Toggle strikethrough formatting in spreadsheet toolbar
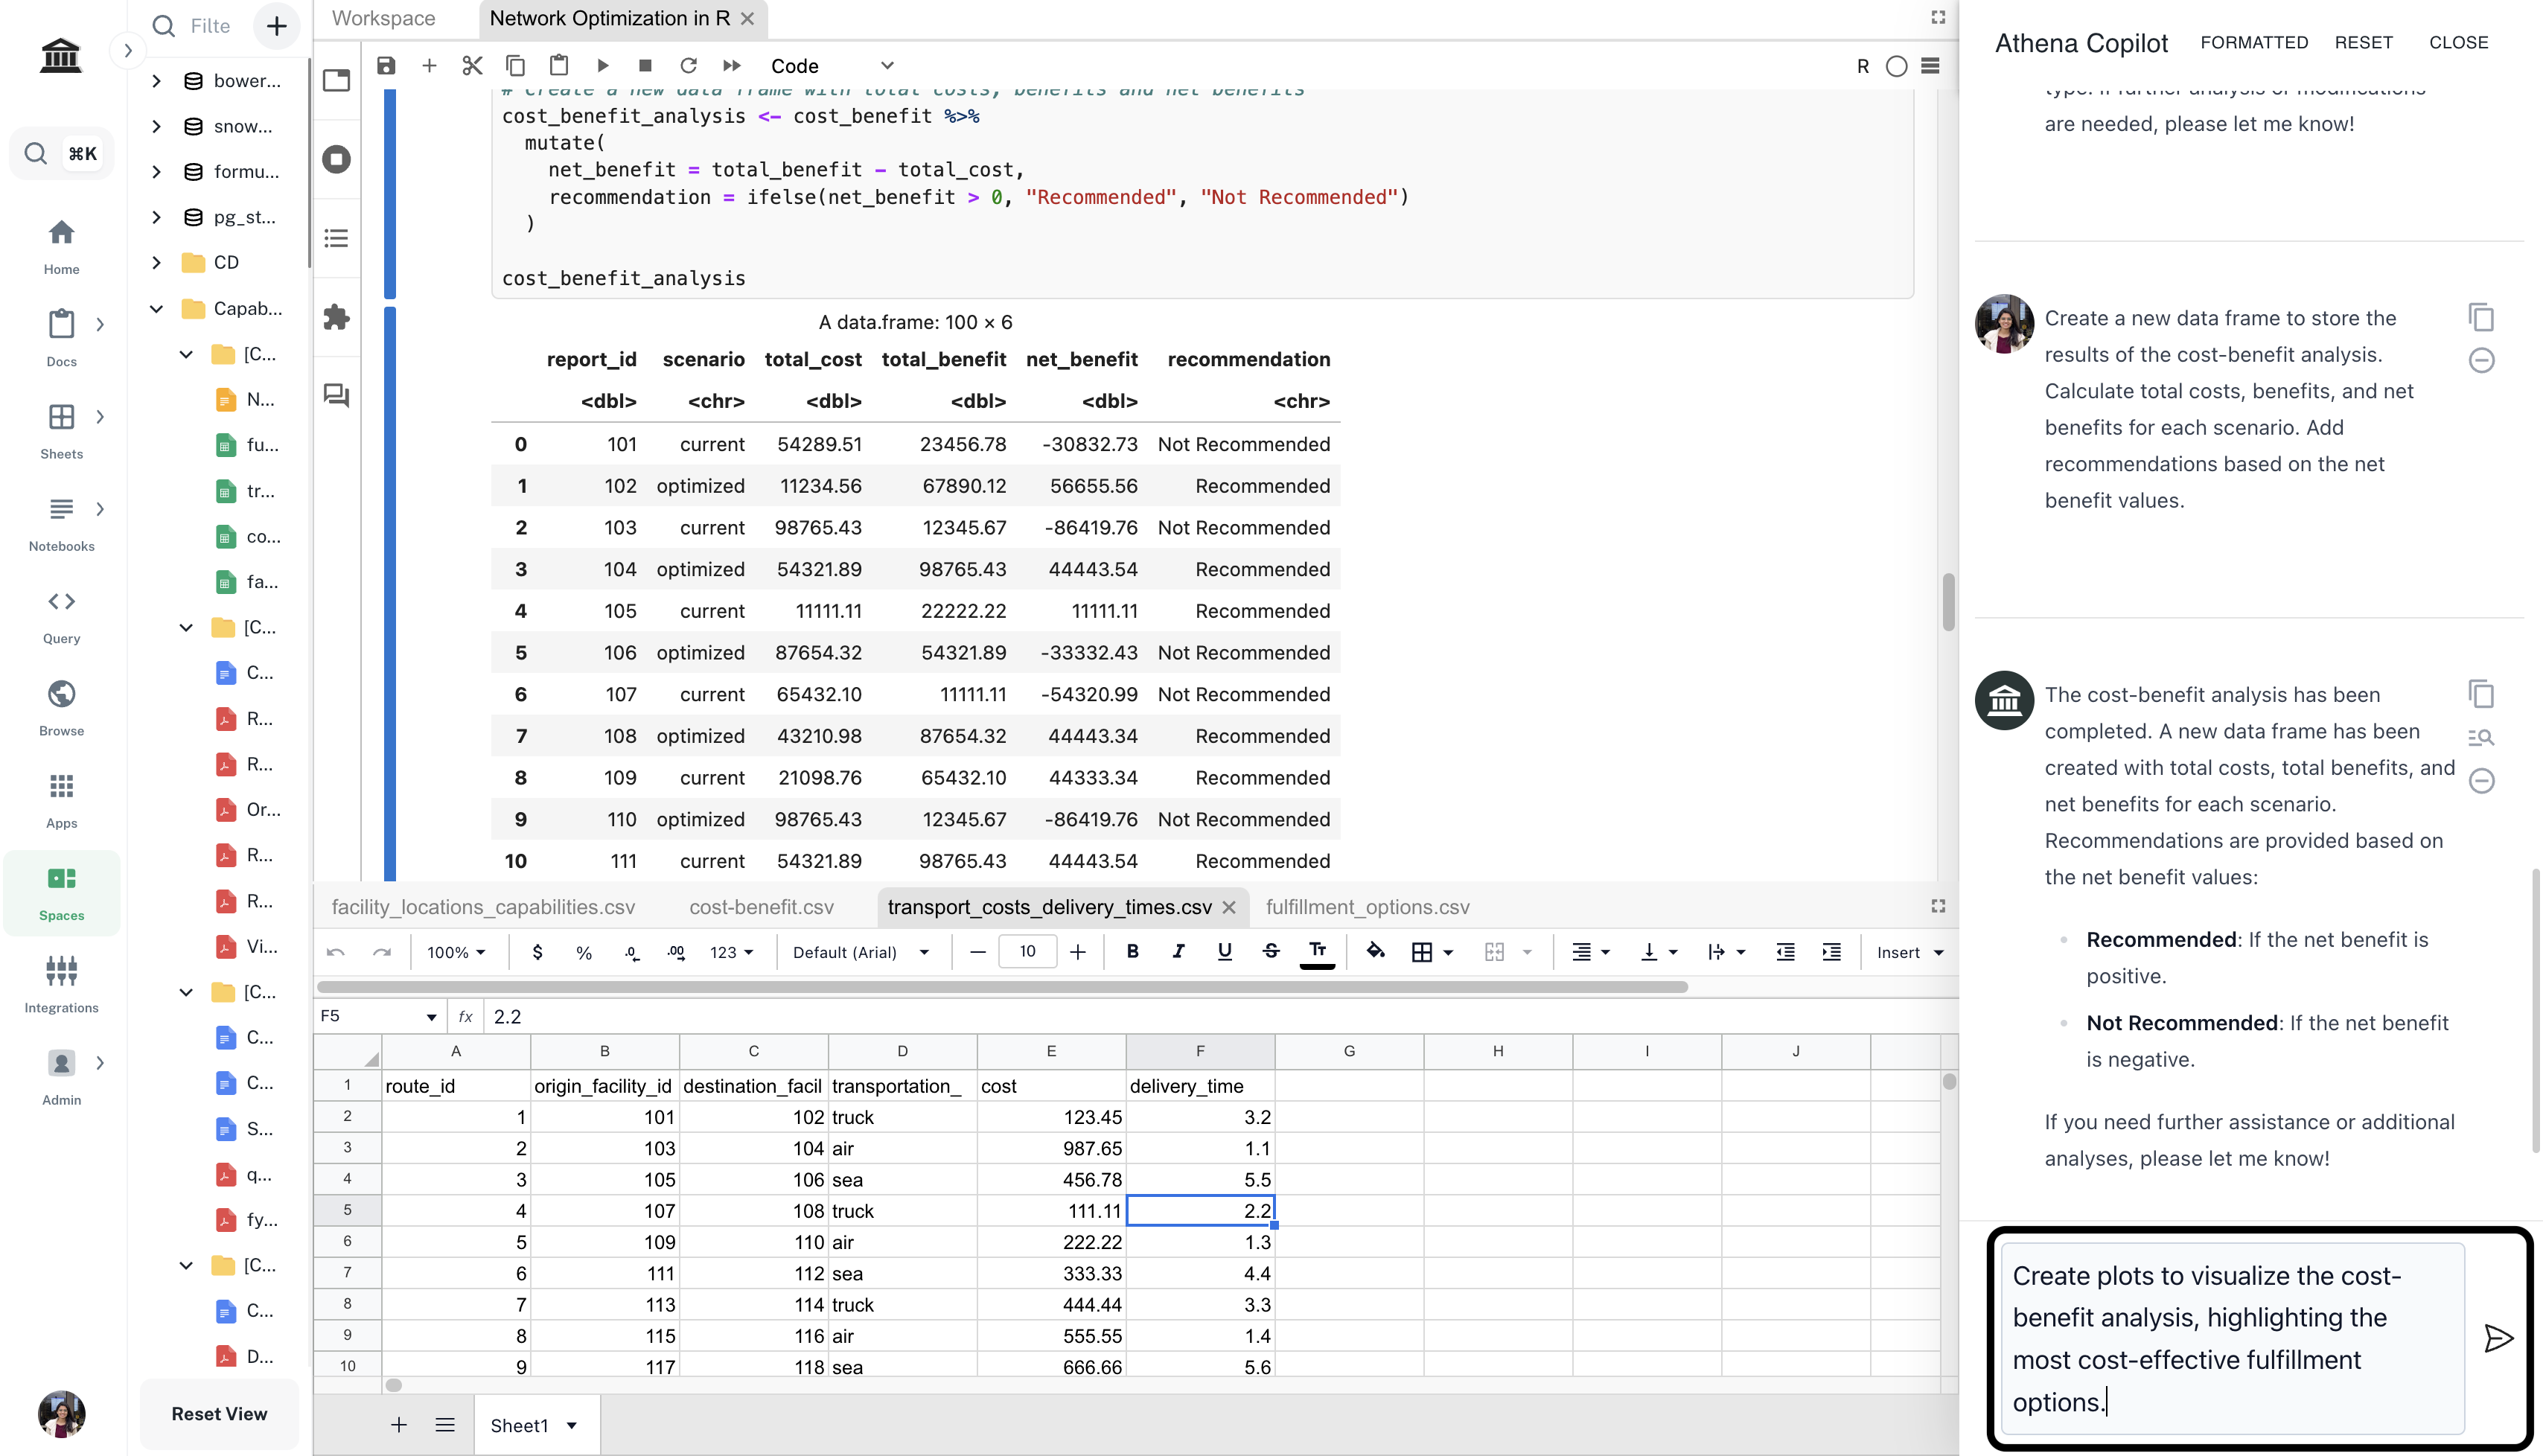Image resolution: width=2543 pixels, height=1456 pixels. tap(1270, 951)
